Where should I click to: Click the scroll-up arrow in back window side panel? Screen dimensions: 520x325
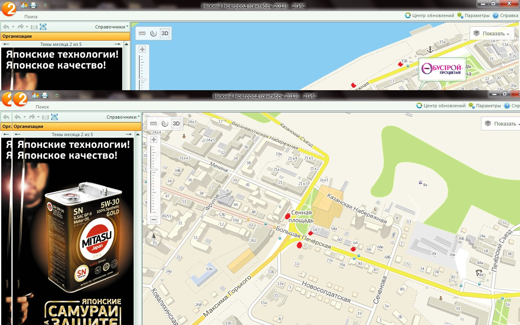[126, 44]
